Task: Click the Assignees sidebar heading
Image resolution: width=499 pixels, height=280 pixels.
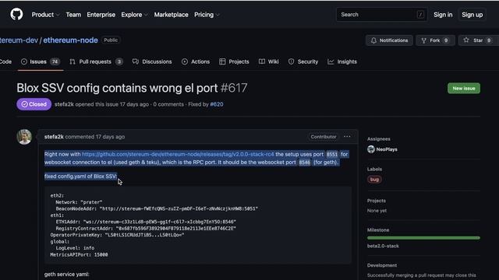Action: 378,139
